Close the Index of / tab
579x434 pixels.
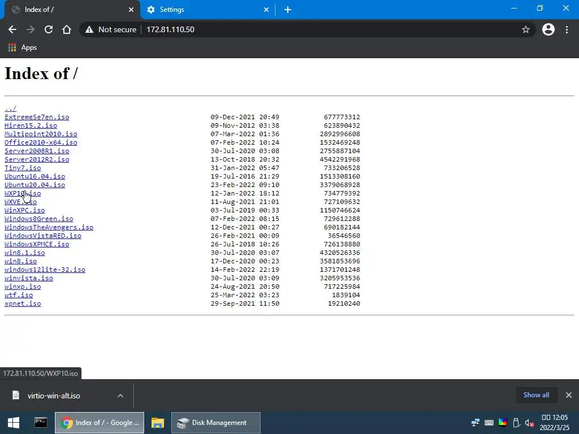[131, 10]
